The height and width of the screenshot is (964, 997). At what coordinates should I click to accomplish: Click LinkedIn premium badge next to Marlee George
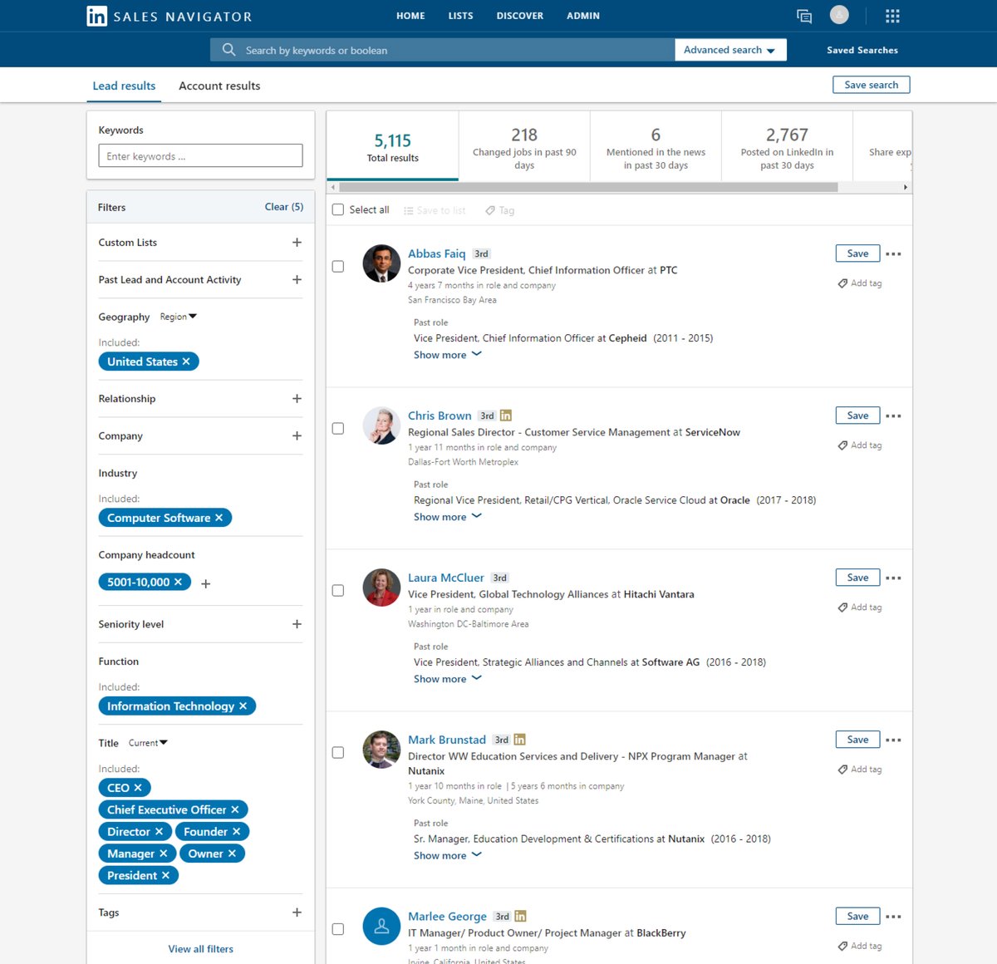521,916
